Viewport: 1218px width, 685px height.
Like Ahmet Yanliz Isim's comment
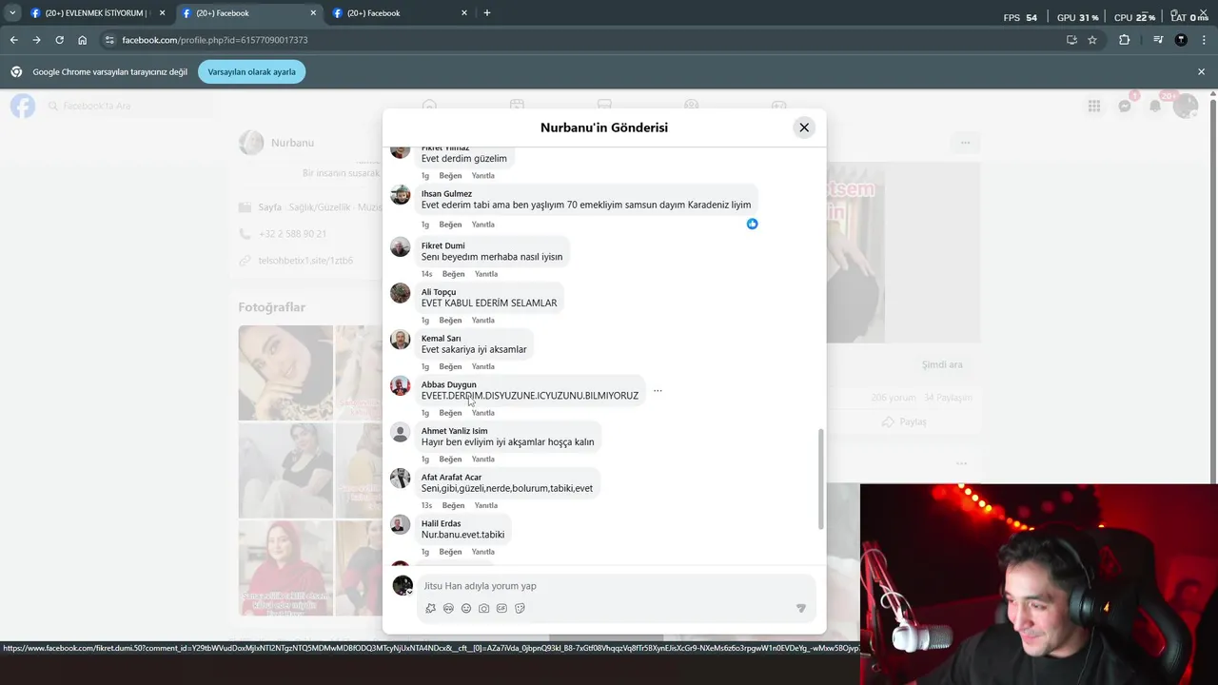450,460
